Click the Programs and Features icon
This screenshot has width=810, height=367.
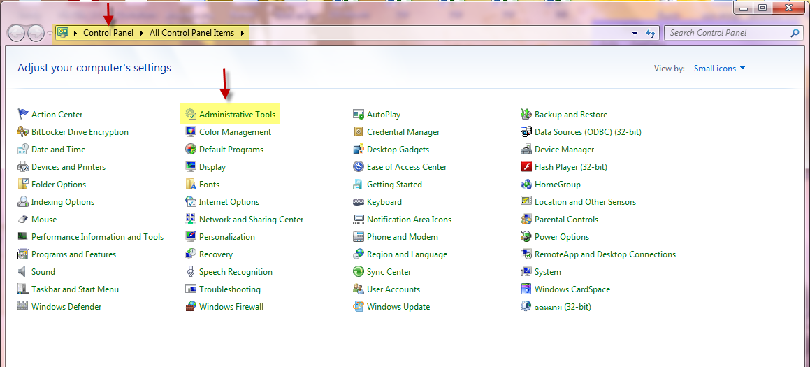[x=23, y=254]
